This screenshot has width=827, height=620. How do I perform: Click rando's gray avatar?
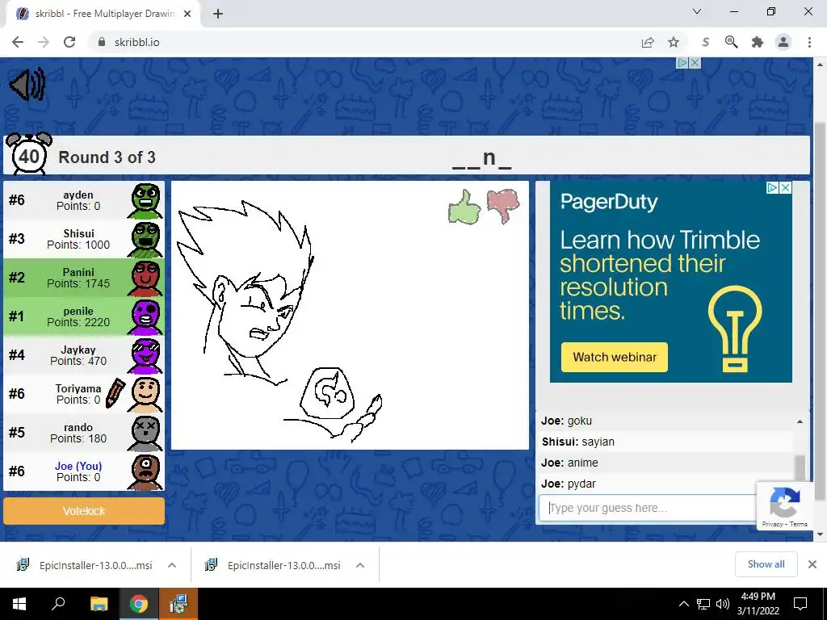point(145,434)
